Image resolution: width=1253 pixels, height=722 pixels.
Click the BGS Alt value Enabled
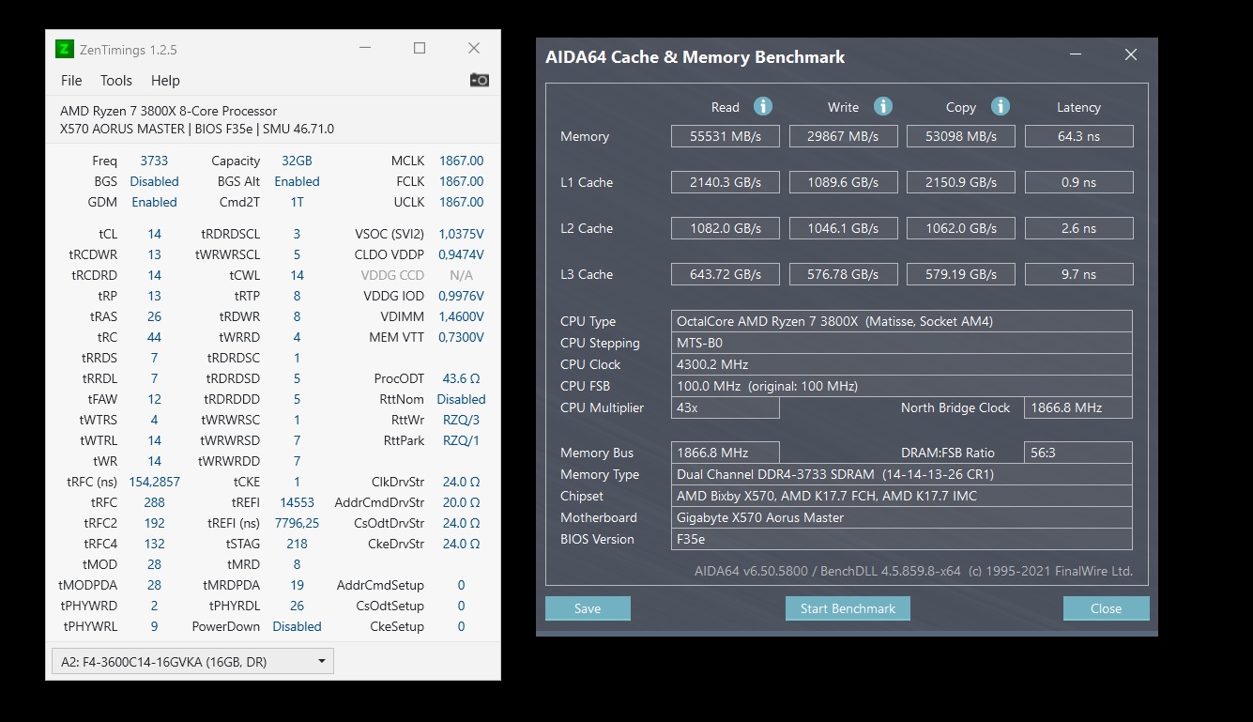(x=297, y=181)
